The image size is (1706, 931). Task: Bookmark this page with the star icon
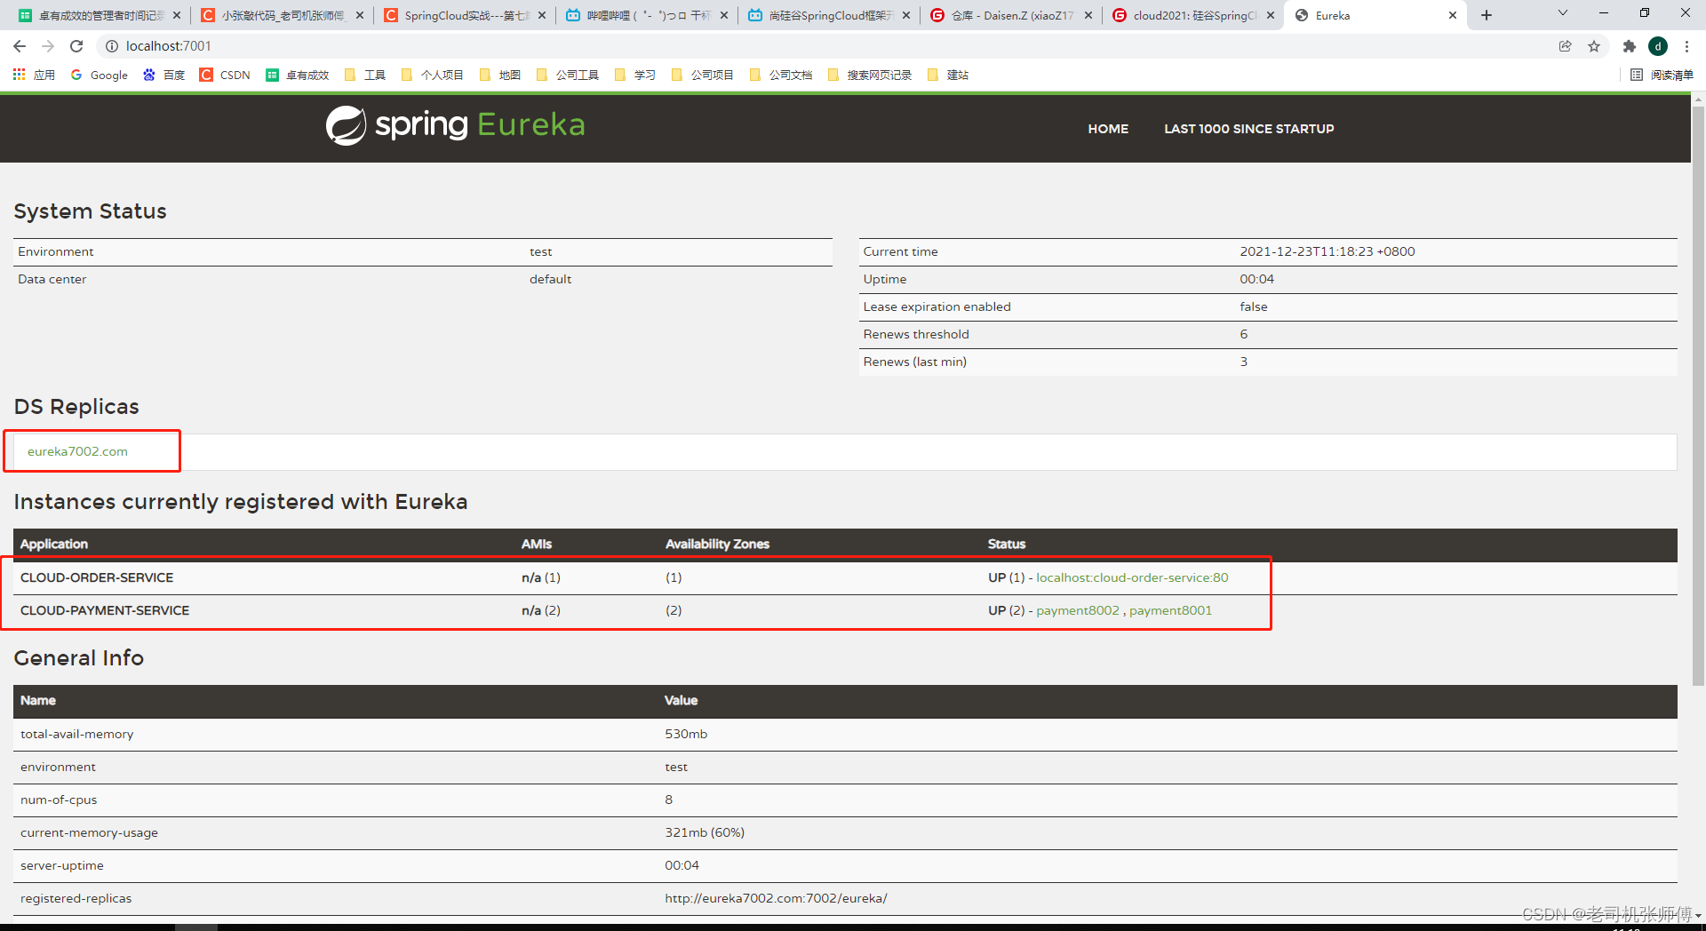1594,46
